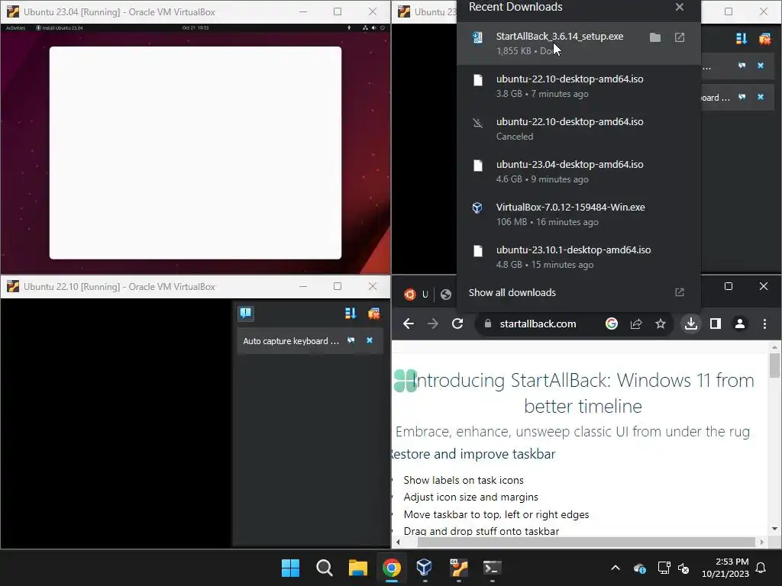Share this page from Chrome toolbar
Viewport: 782px width, 586px height.
636,324
